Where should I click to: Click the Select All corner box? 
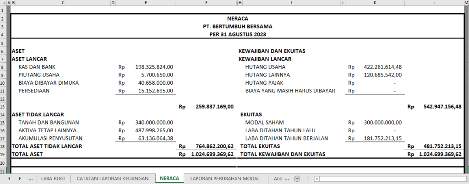point(3,3)
